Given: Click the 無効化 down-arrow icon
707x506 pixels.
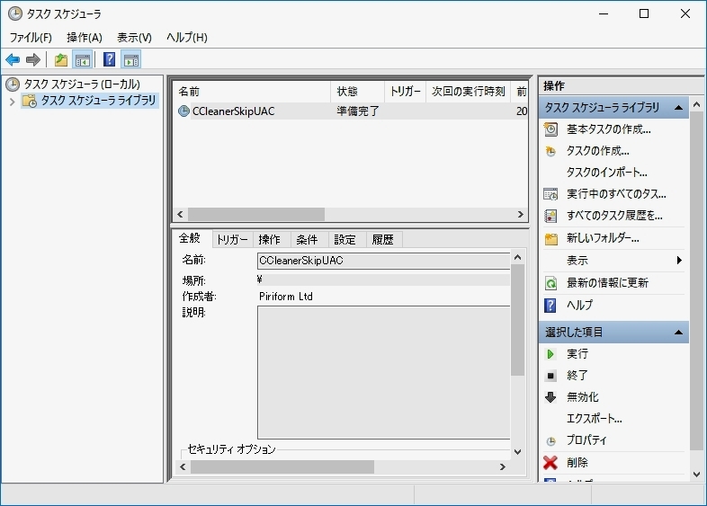Looking at the screenshot, I should coord(550,397).
